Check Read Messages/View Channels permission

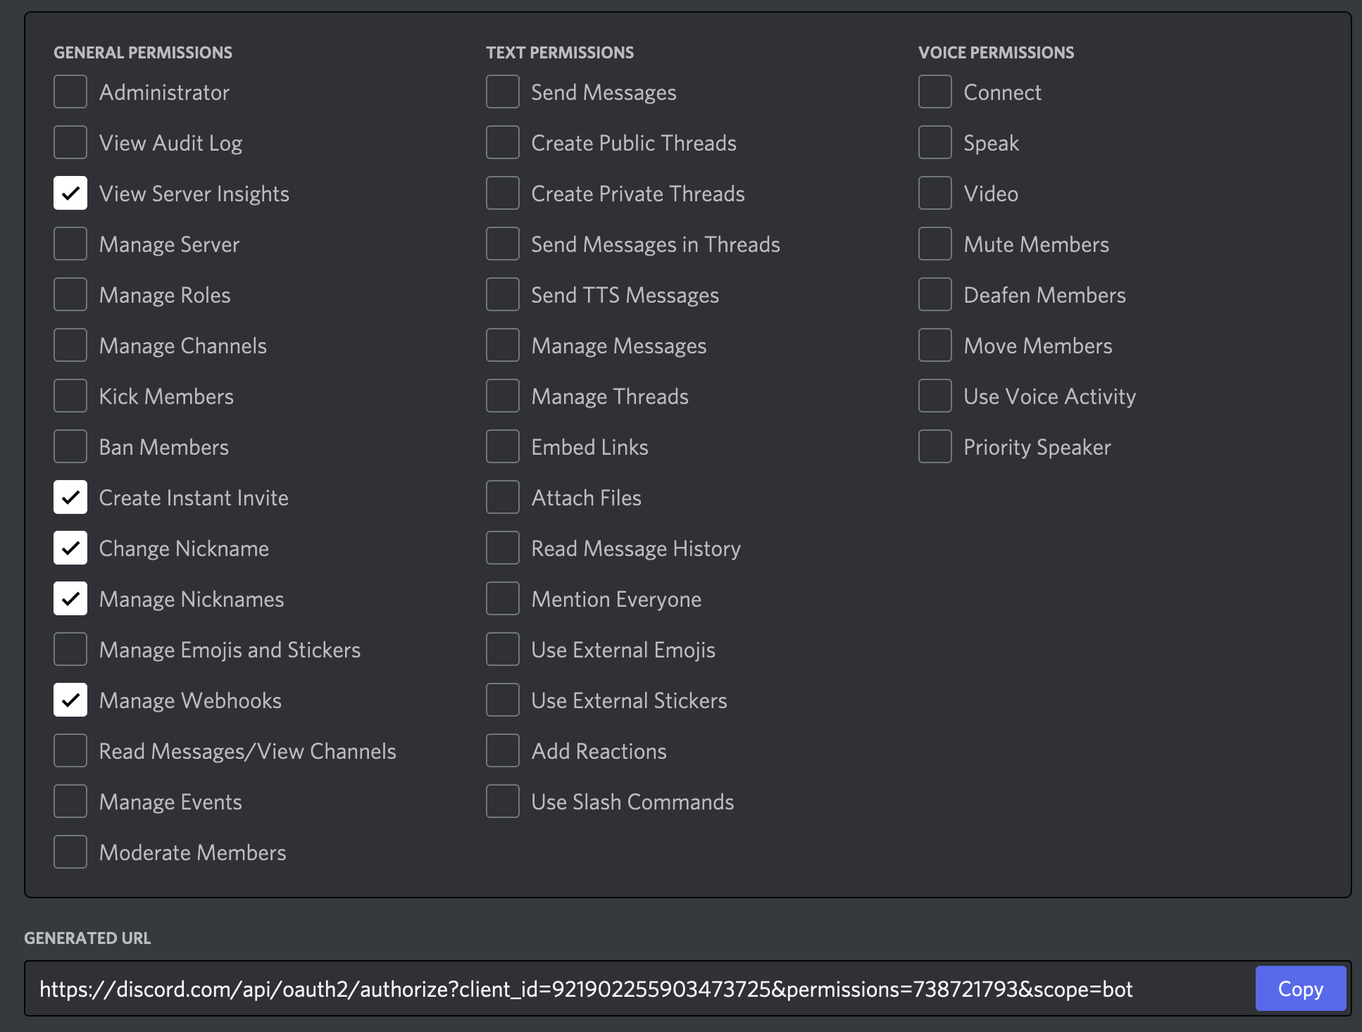(x=70, y=750)
